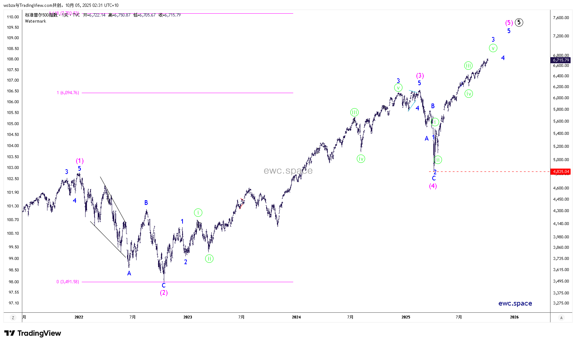Click the Watermark indicator label
The width and height of the screenshot is (576, 344).
point(36,21)
